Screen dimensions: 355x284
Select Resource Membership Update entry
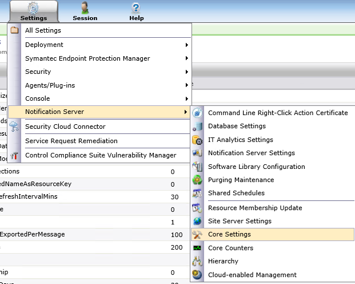pyautogui.click(x=255, y=208)
